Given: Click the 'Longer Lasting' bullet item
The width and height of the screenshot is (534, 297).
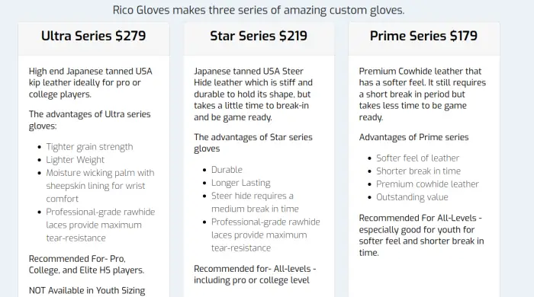Looking at the screenshot, I should 241,183.
